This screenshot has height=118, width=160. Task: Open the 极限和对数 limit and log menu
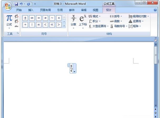tap(139, 16)
